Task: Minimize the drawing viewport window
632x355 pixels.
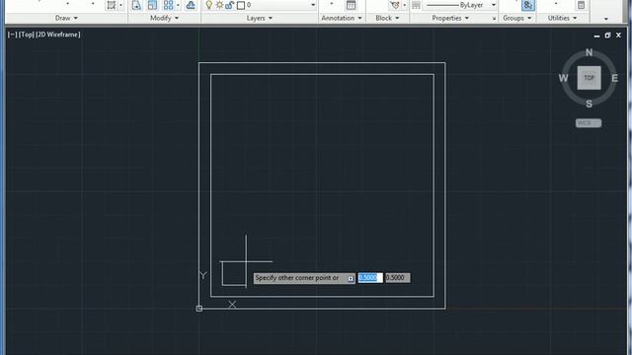Action: [x=596, y=35]
